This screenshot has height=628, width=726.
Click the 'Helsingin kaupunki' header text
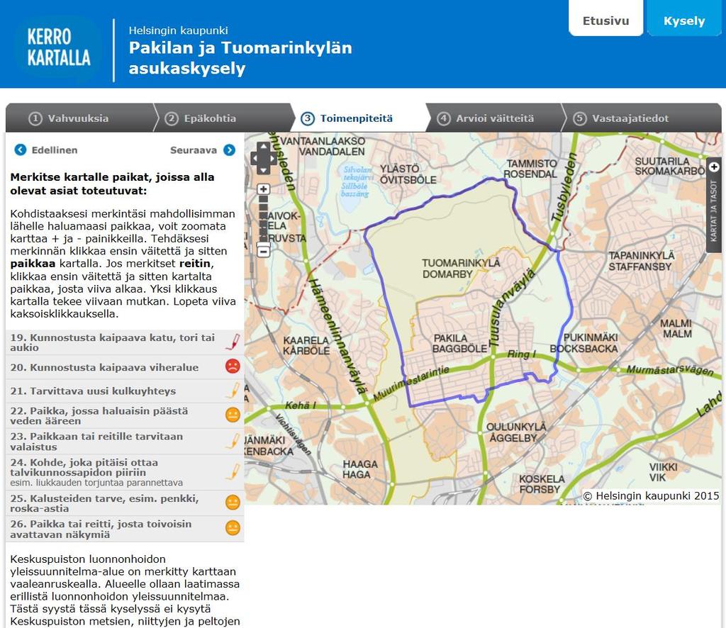coord(178,30)
